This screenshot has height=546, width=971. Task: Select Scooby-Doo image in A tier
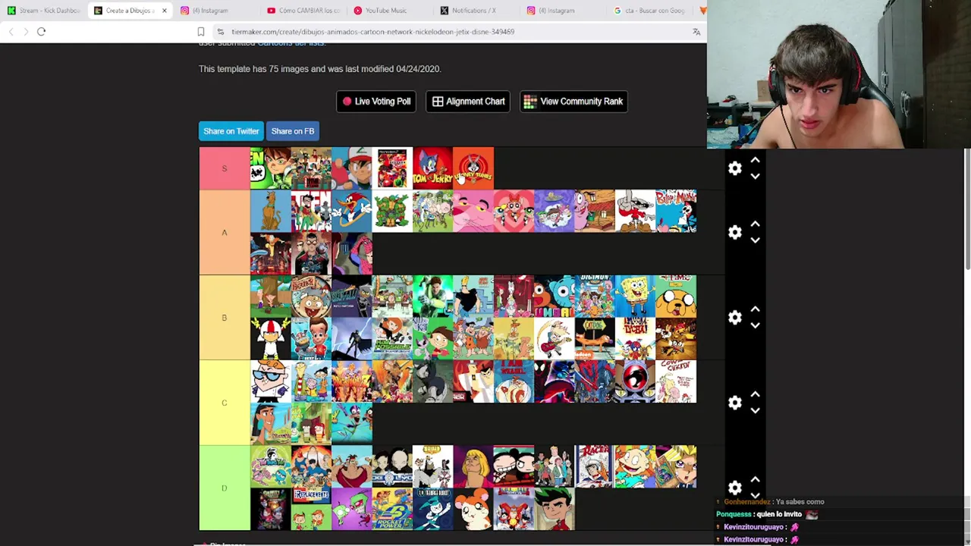(x=271, y=211)
